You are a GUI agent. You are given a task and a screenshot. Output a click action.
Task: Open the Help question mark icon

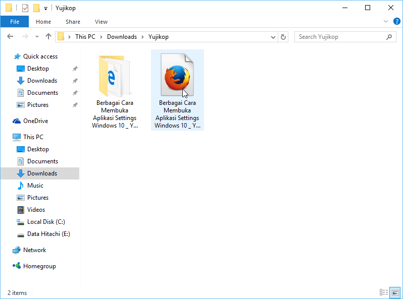396,21
